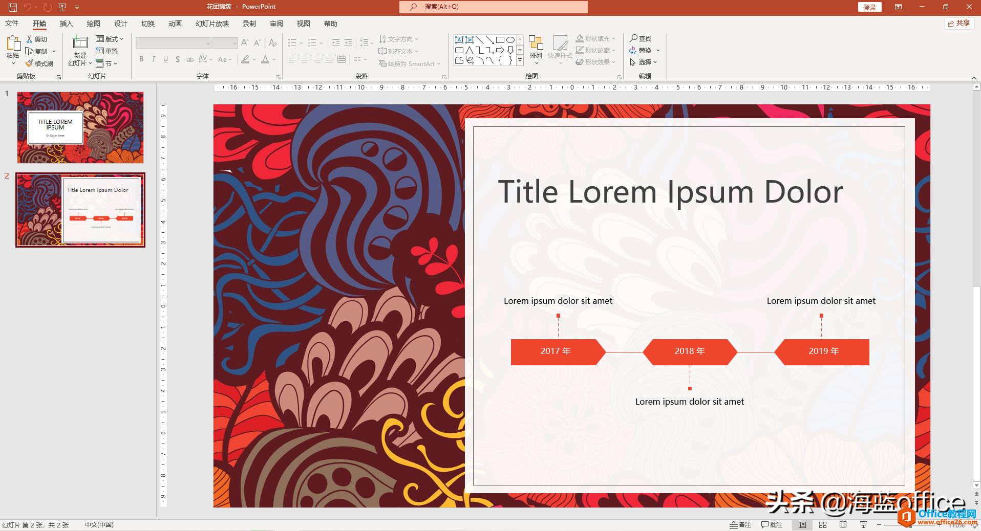Align text left
This screenshot has width=981, height=531.
tap(292, 59)
